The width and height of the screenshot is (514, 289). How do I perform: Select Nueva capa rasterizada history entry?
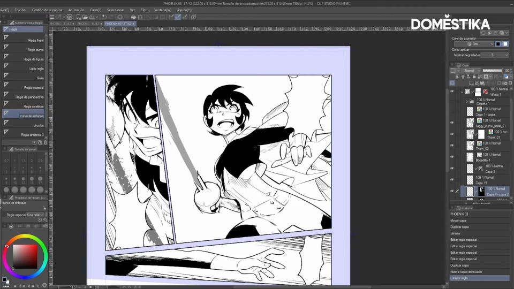click(x=480, y=272)
